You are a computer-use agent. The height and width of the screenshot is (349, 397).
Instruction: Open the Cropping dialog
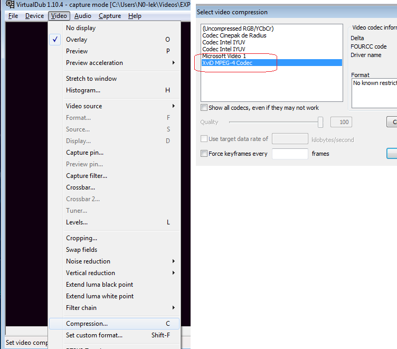[114, 238]
